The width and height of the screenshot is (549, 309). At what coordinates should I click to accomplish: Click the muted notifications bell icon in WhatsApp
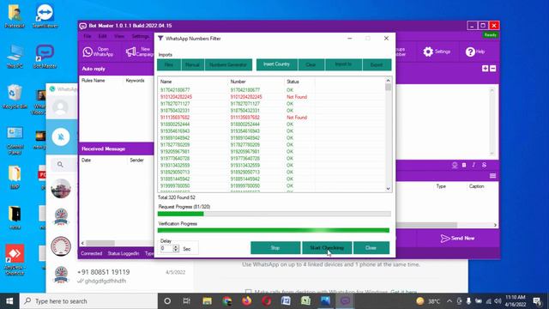[61, 137]
